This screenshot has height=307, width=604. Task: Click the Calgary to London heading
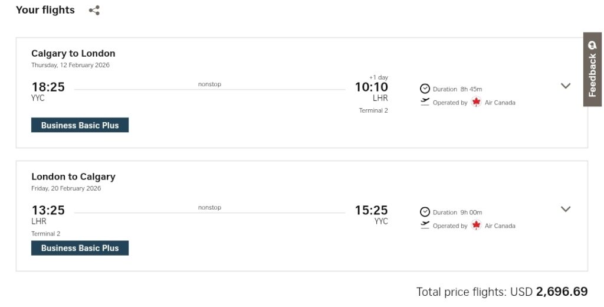[x=73, y=54]
